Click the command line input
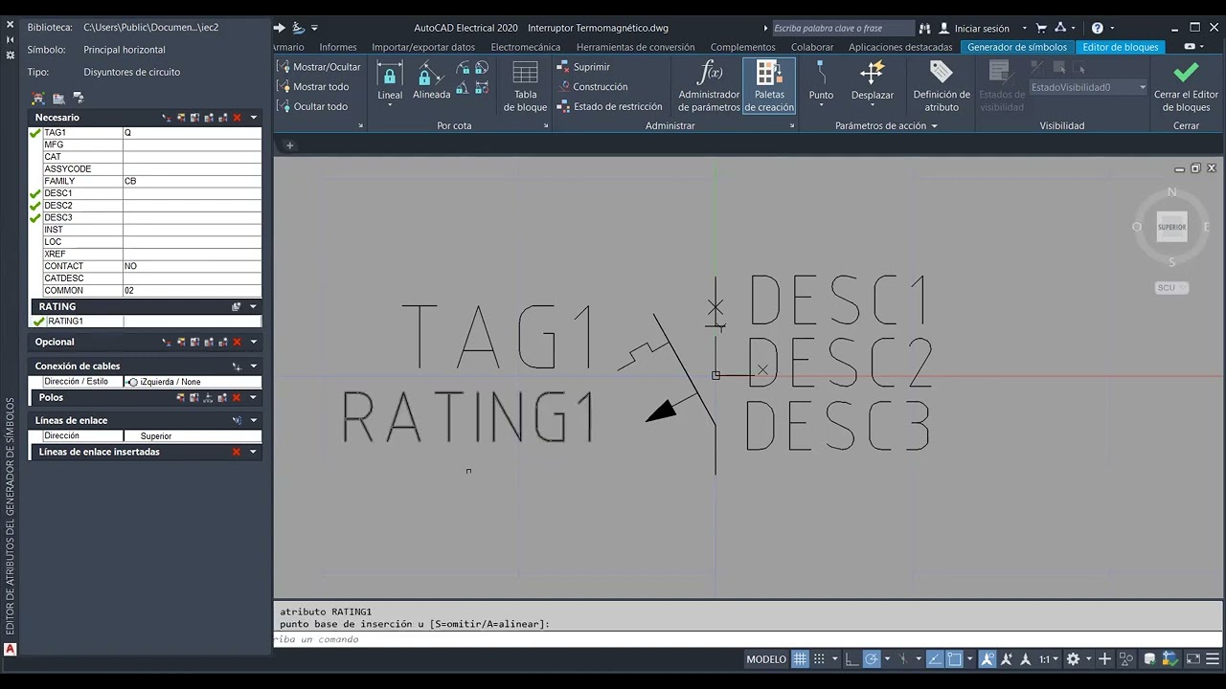This screenshot has height=689, width=1226. point(747,639)
